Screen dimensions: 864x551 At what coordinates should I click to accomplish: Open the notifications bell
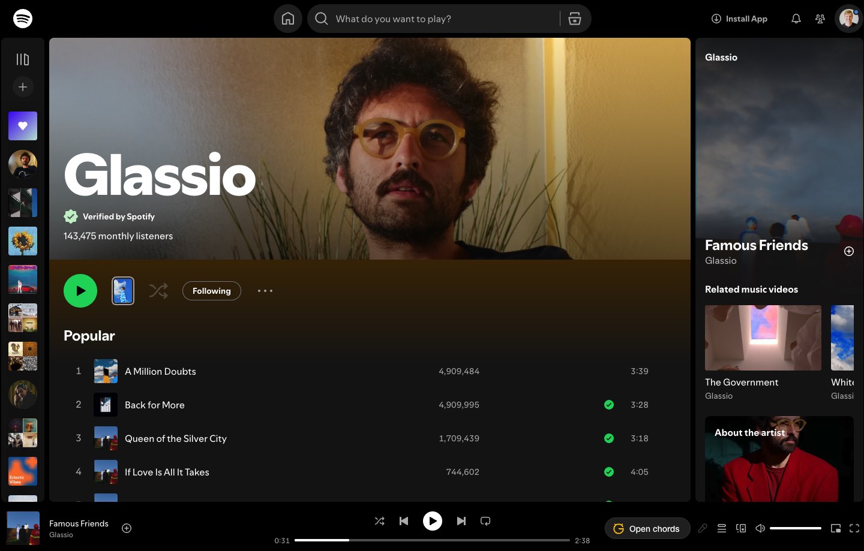pos(796,19)
